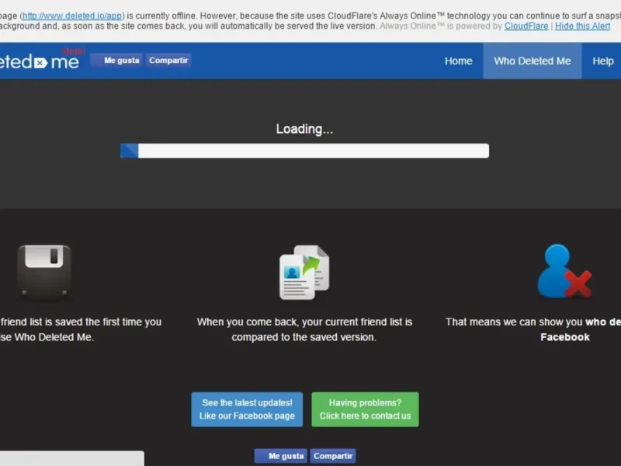Click Me gusta button at page bottom

tap(281, 456)
